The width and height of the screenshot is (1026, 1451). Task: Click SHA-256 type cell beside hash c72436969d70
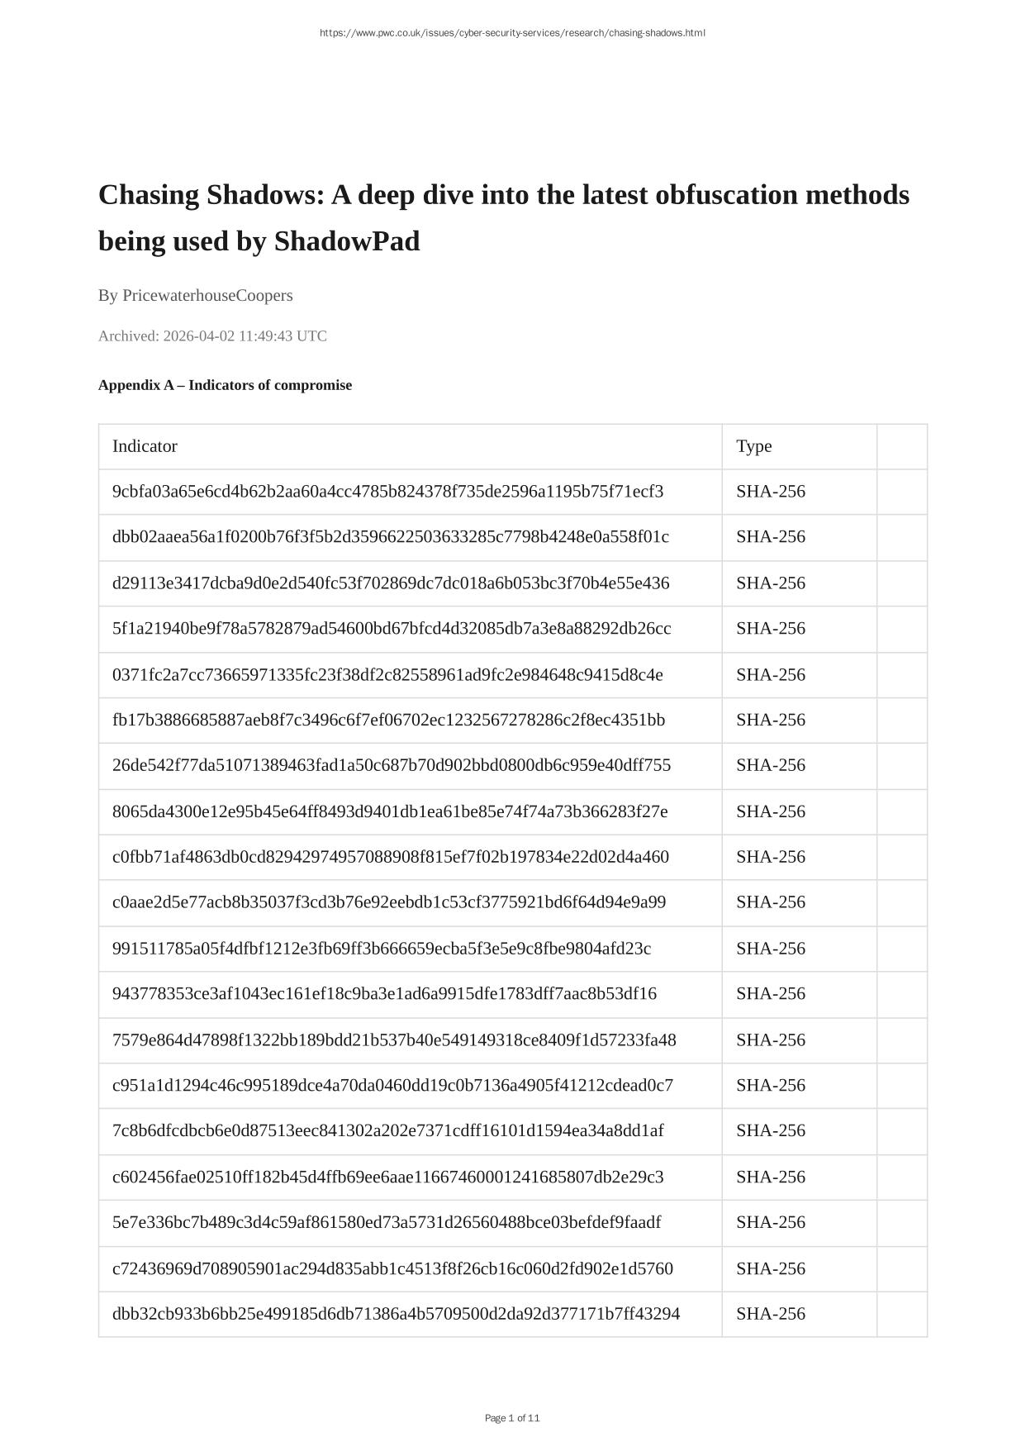tap(770, 1268)
